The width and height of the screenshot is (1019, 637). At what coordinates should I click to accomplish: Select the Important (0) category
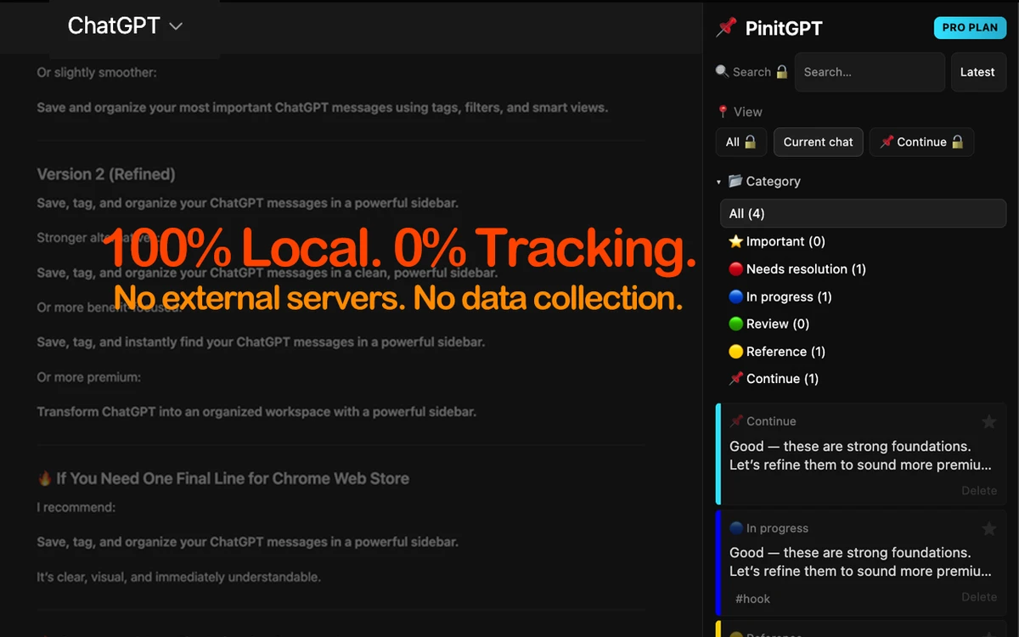point(863,241)
